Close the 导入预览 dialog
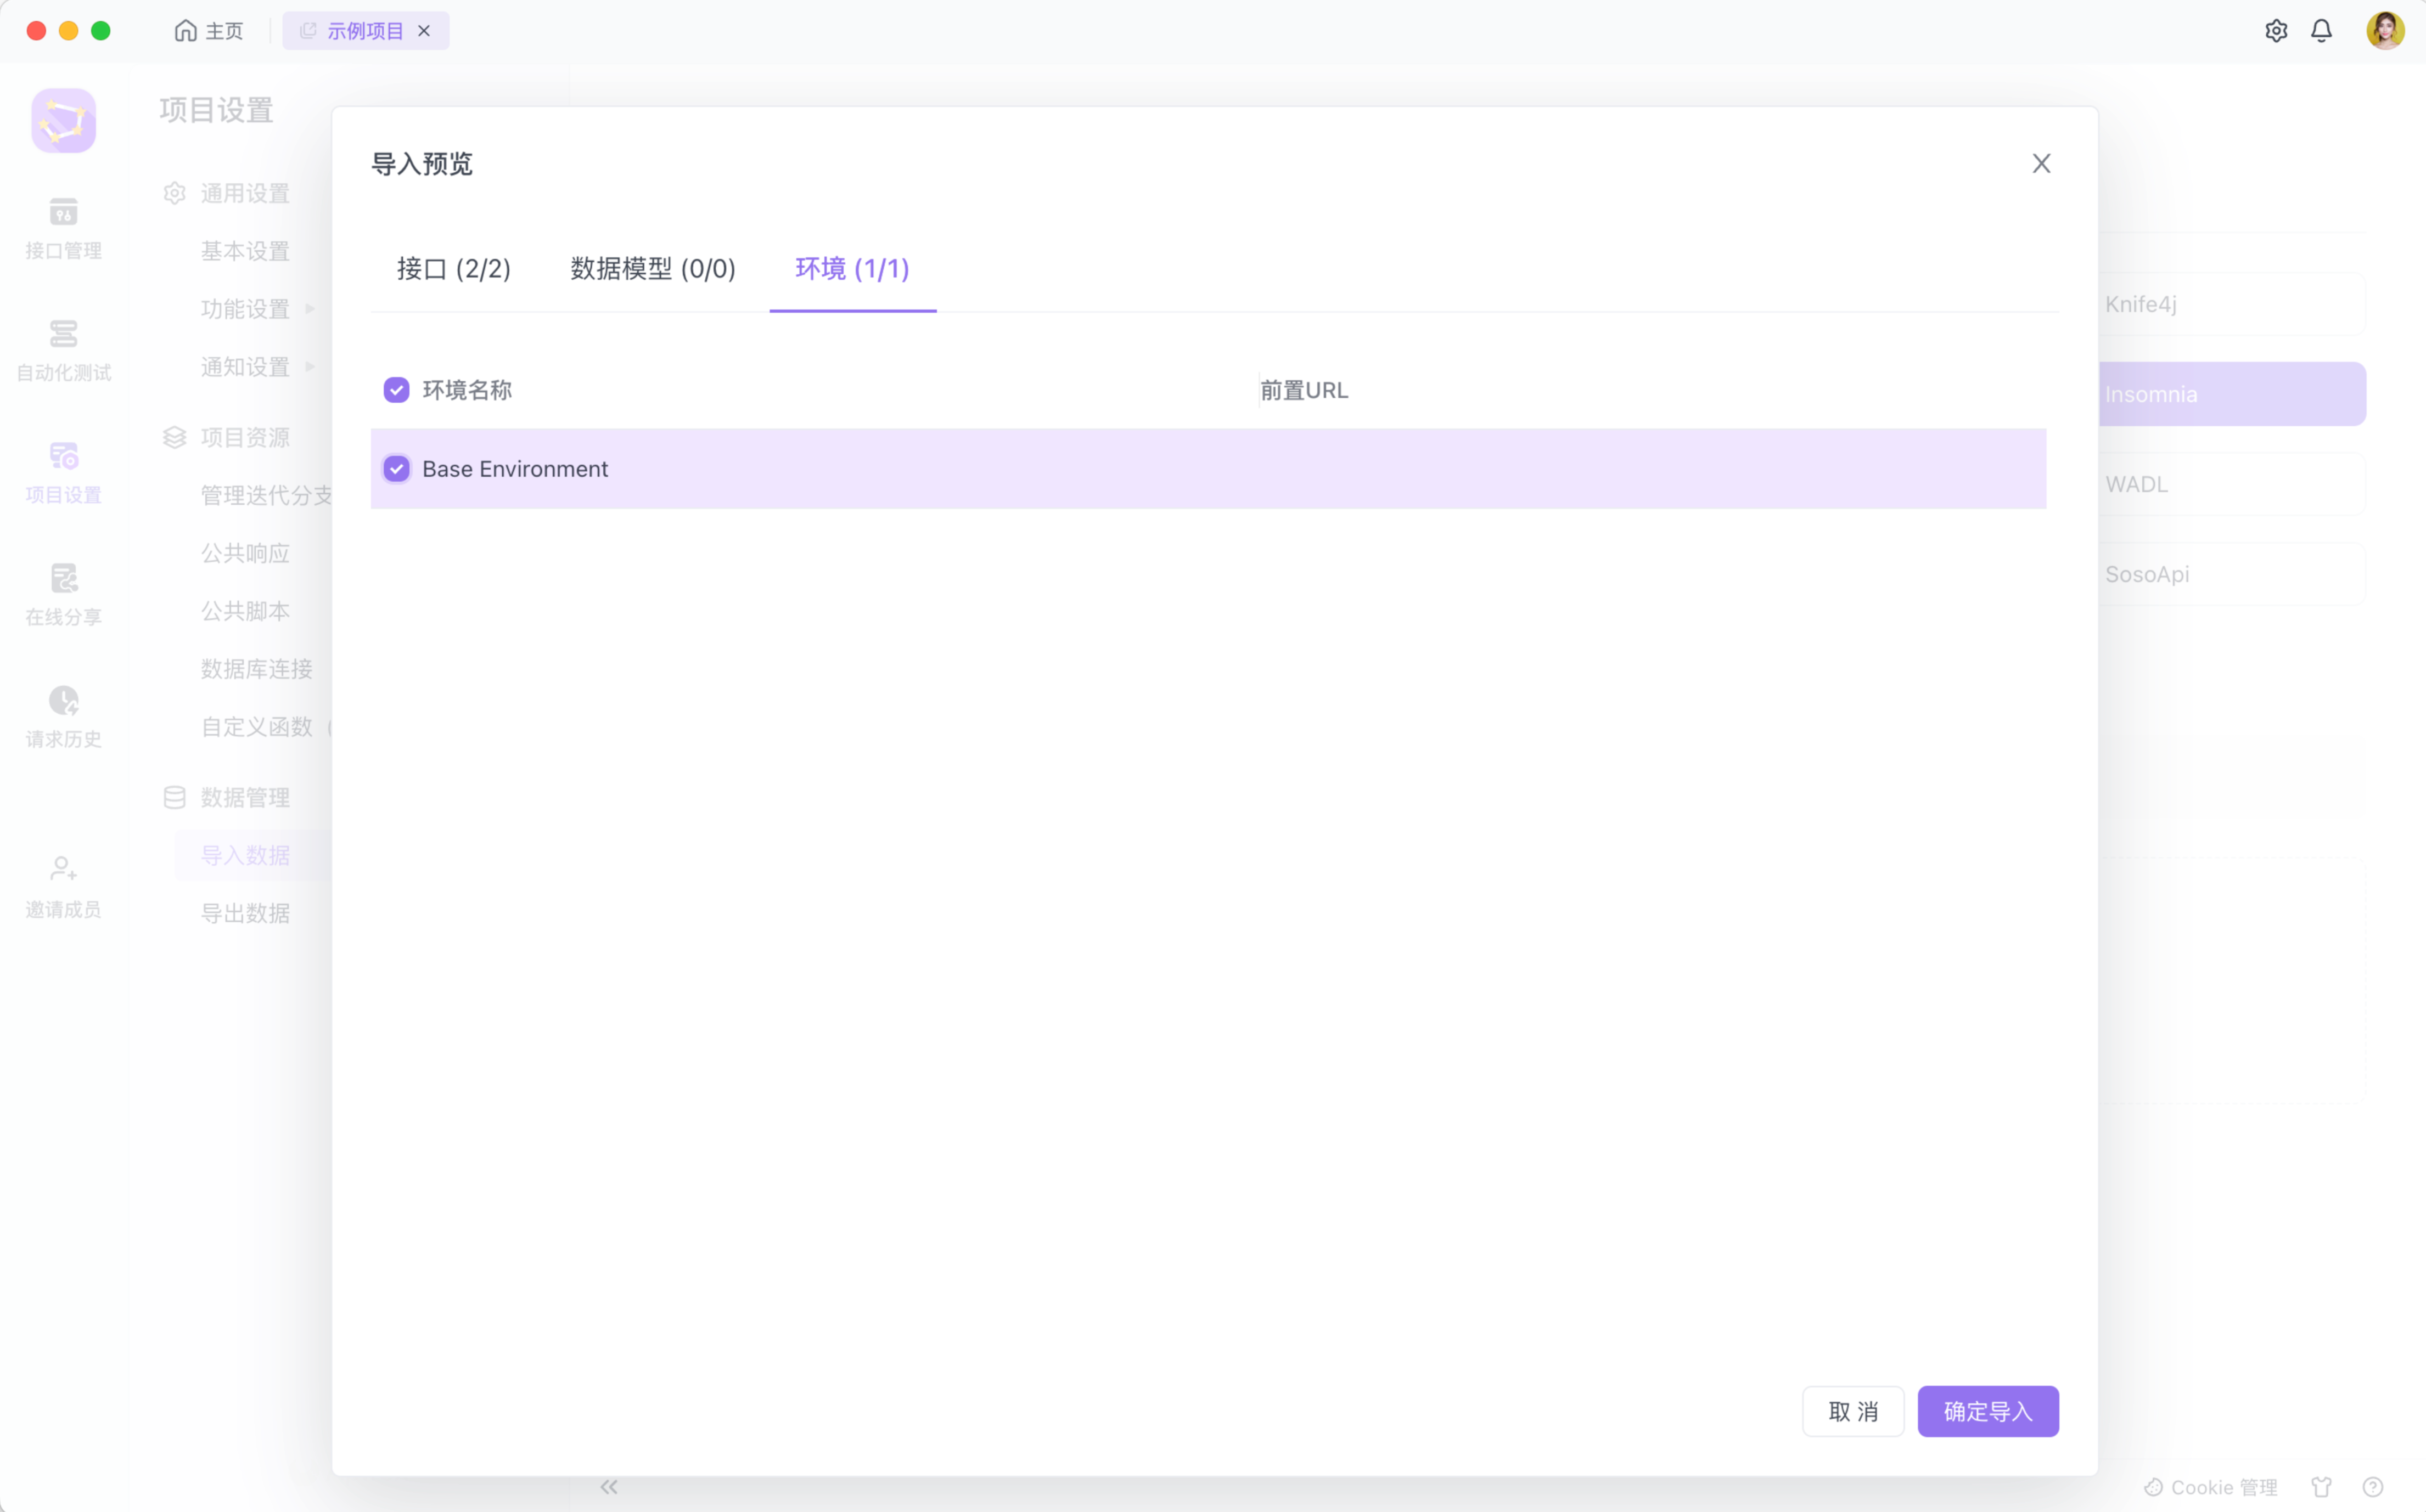This screenshot has width=2426, height=1512. click(x=2041, y=164)
